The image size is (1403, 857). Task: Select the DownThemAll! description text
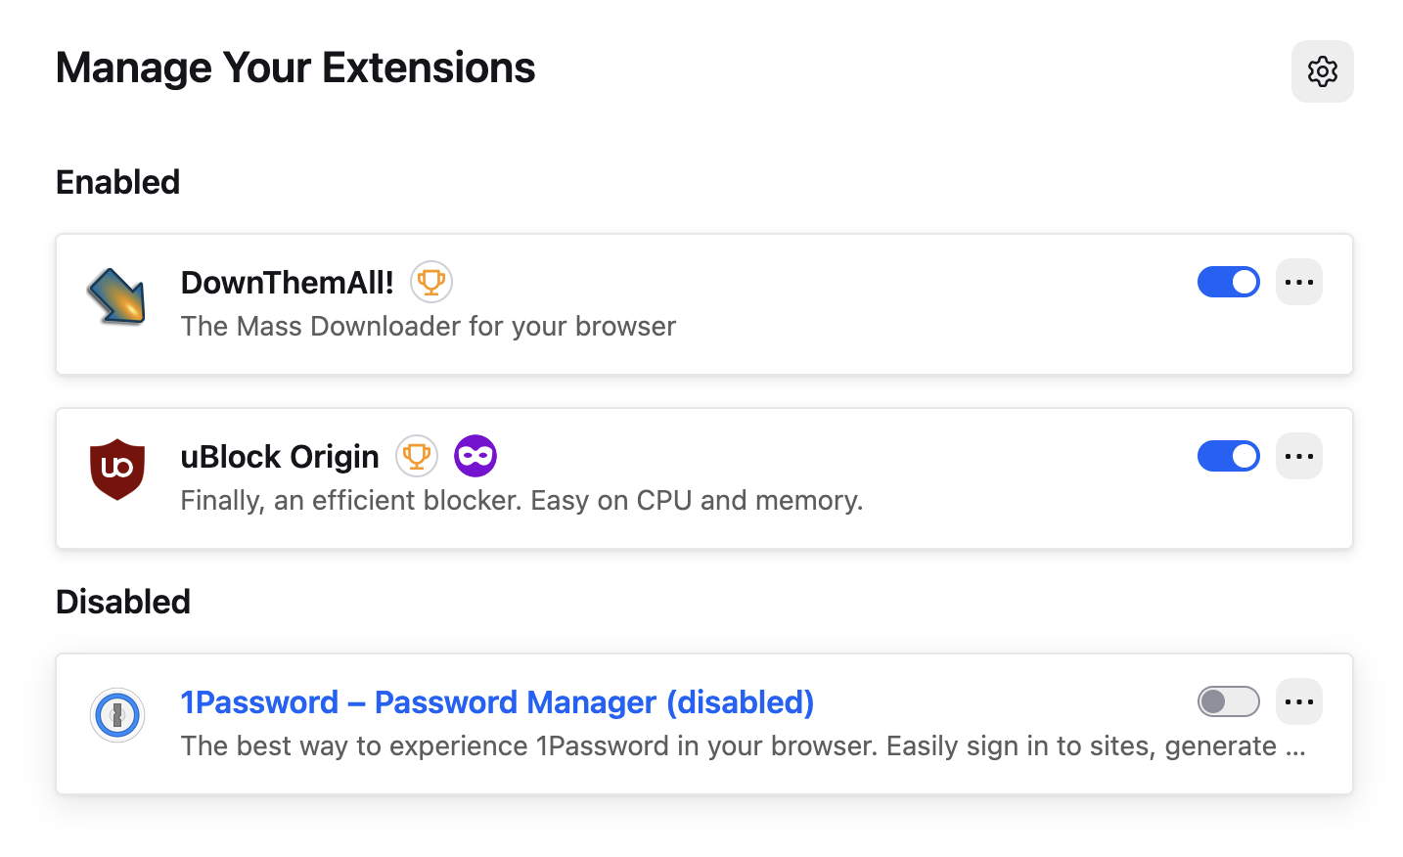(428, 326)
